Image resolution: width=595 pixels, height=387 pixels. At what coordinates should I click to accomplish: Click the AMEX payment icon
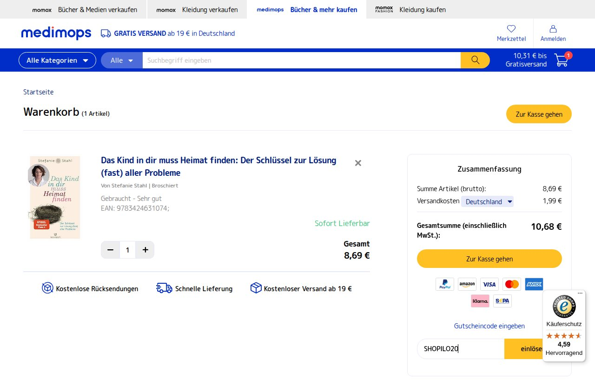(x=534, y=284)
